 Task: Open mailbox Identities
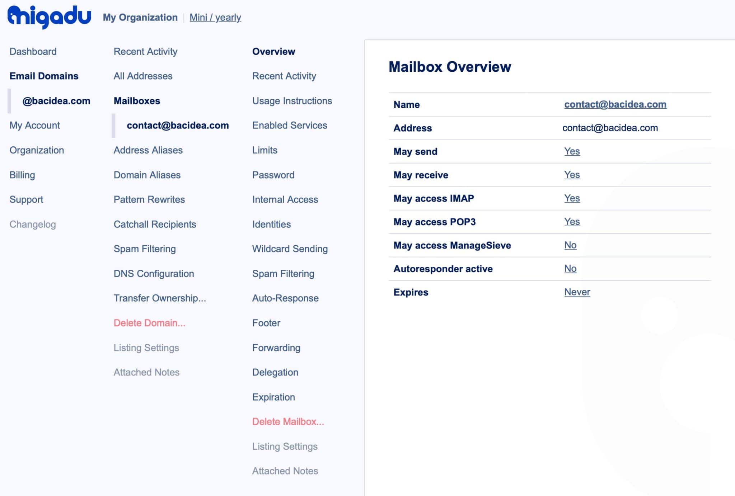click(x=271, y=224)
